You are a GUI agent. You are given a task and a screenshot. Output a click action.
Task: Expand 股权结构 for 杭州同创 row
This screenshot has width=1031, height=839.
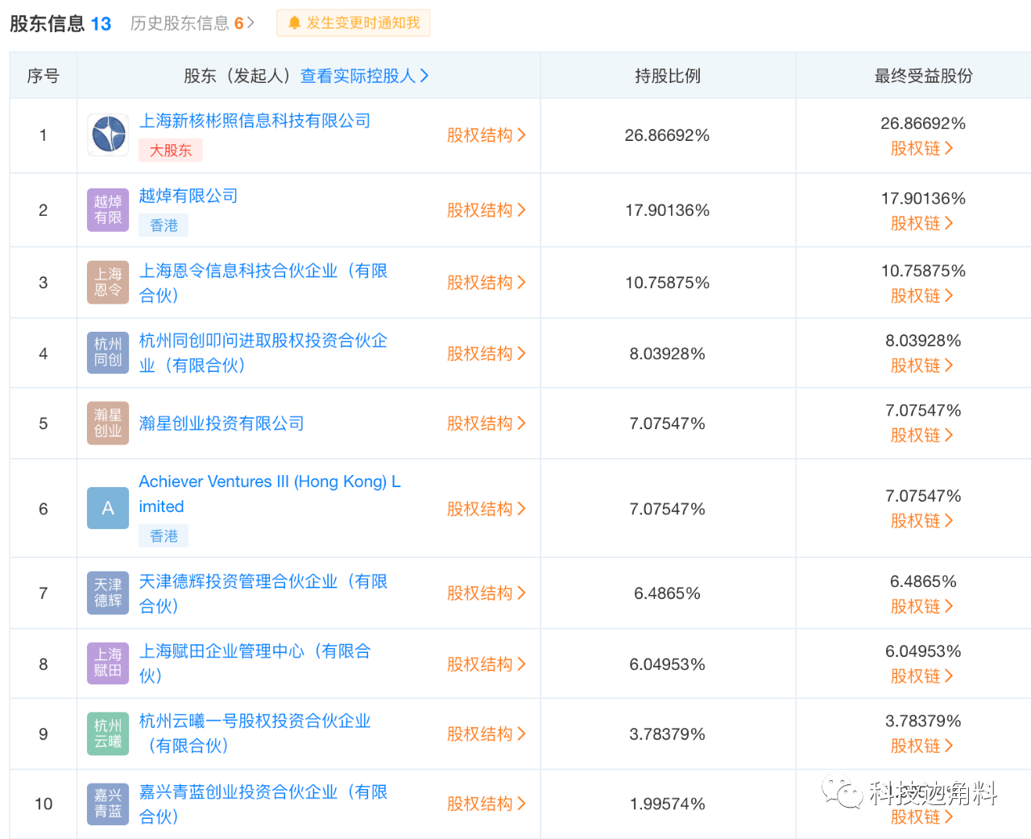[487, 353]
